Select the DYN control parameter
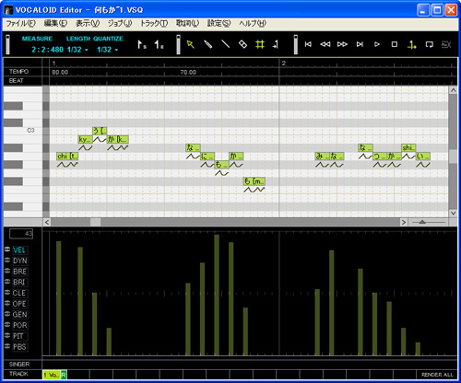The height and width of the screenshot is (383, 461). [x=20, y=261]
